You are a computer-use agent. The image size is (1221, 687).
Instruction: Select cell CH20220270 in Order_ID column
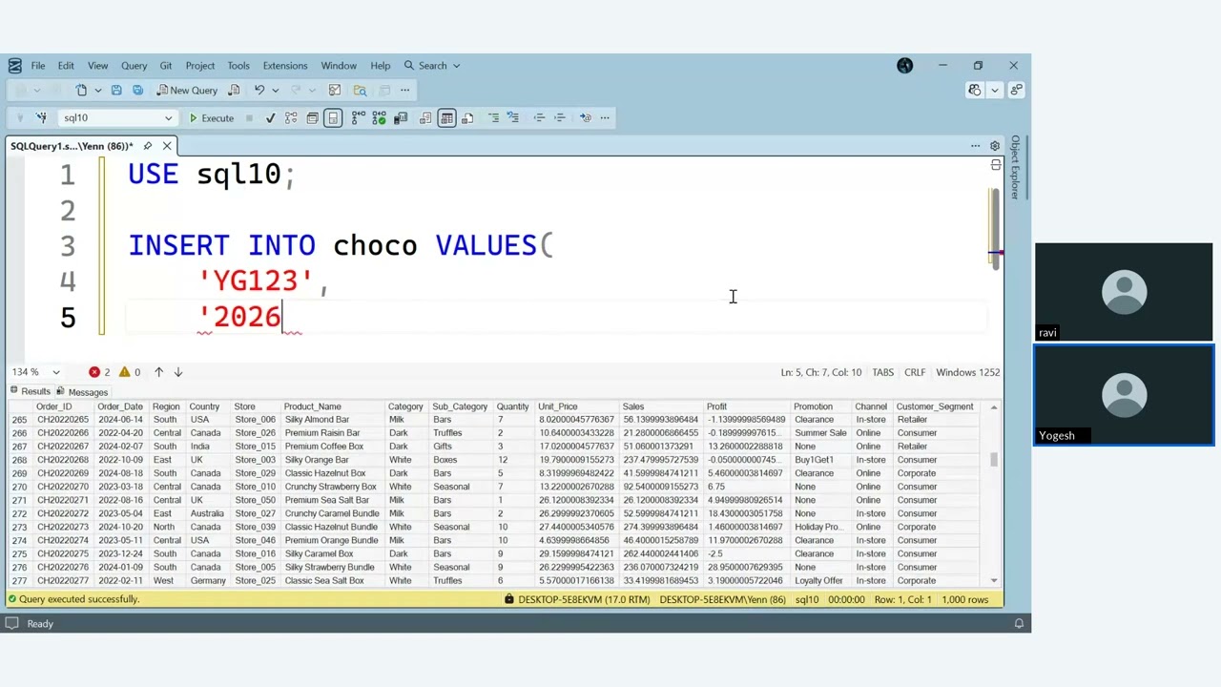tap(63, 487)
